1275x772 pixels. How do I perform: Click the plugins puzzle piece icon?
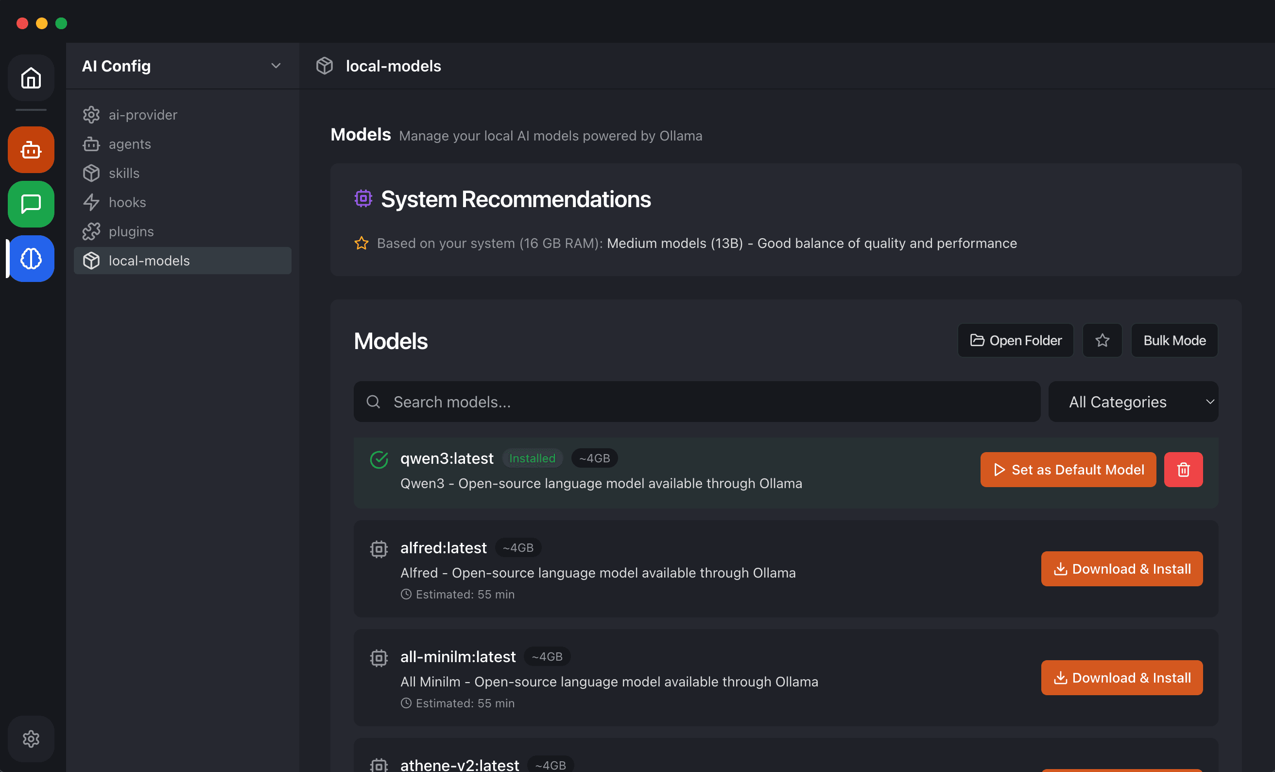point(91,231)
